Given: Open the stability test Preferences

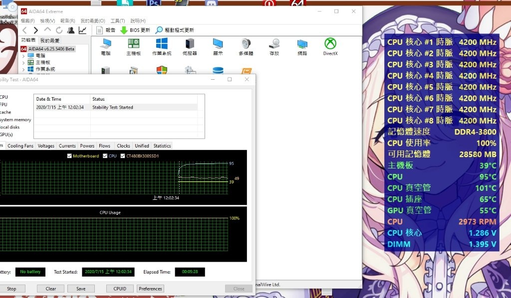Looking at the screenshot, I should tap(150, 289).
